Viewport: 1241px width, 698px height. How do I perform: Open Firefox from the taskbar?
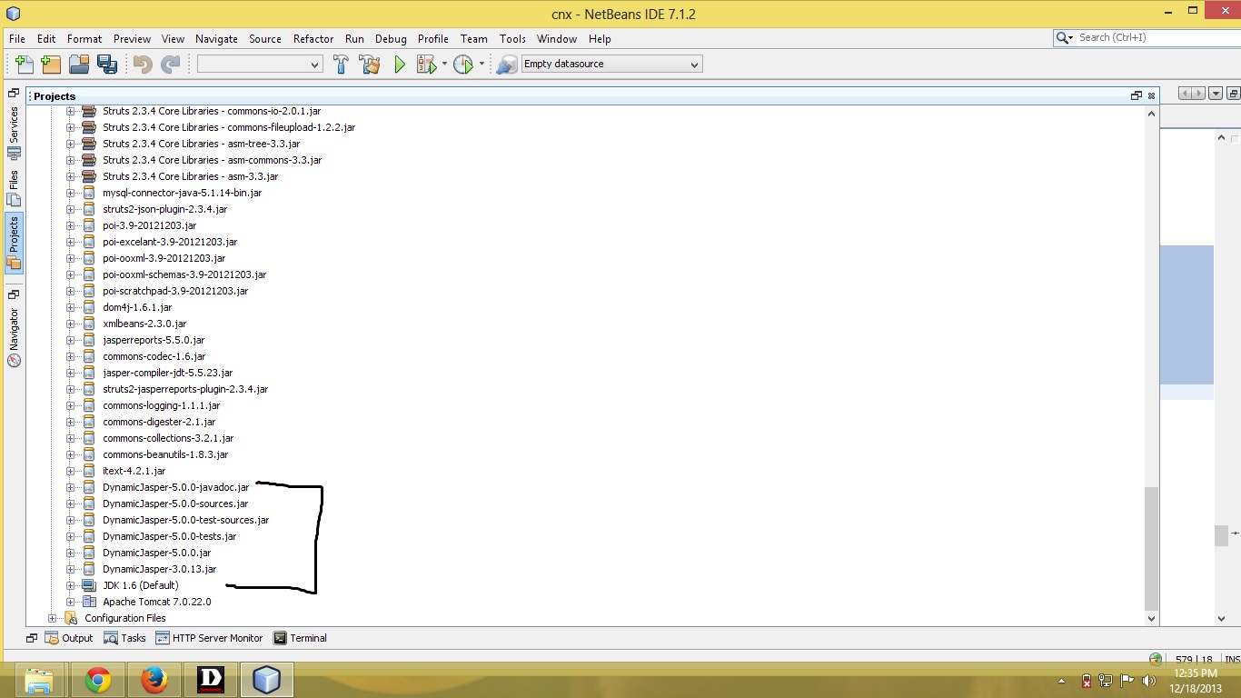pyautogui.click(x=154, y=680)
